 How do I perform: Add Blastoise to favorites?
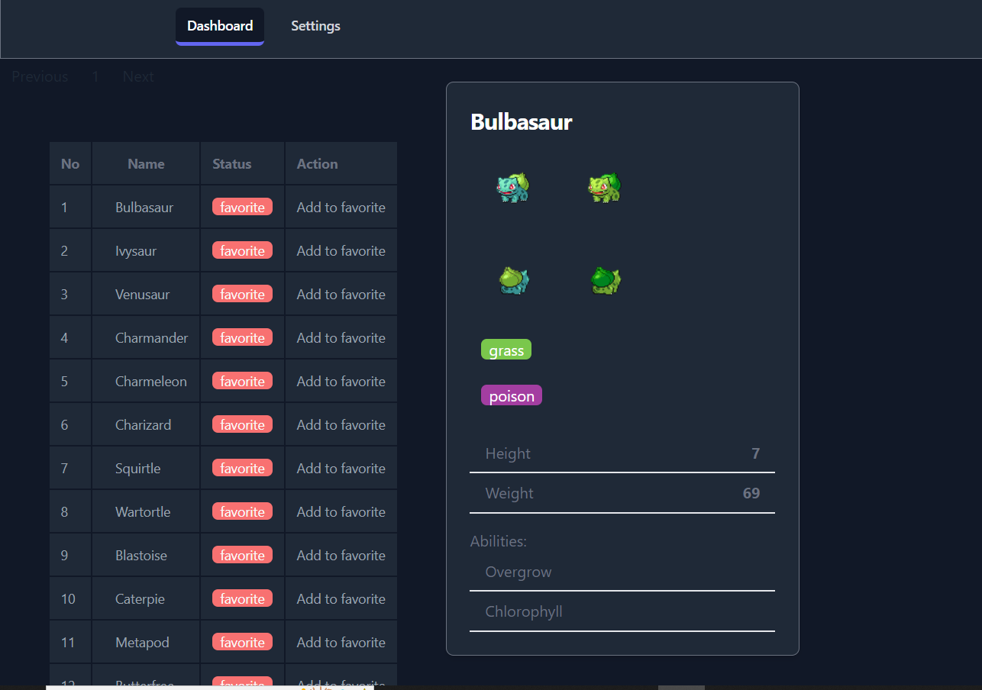[x=341, y=555]
